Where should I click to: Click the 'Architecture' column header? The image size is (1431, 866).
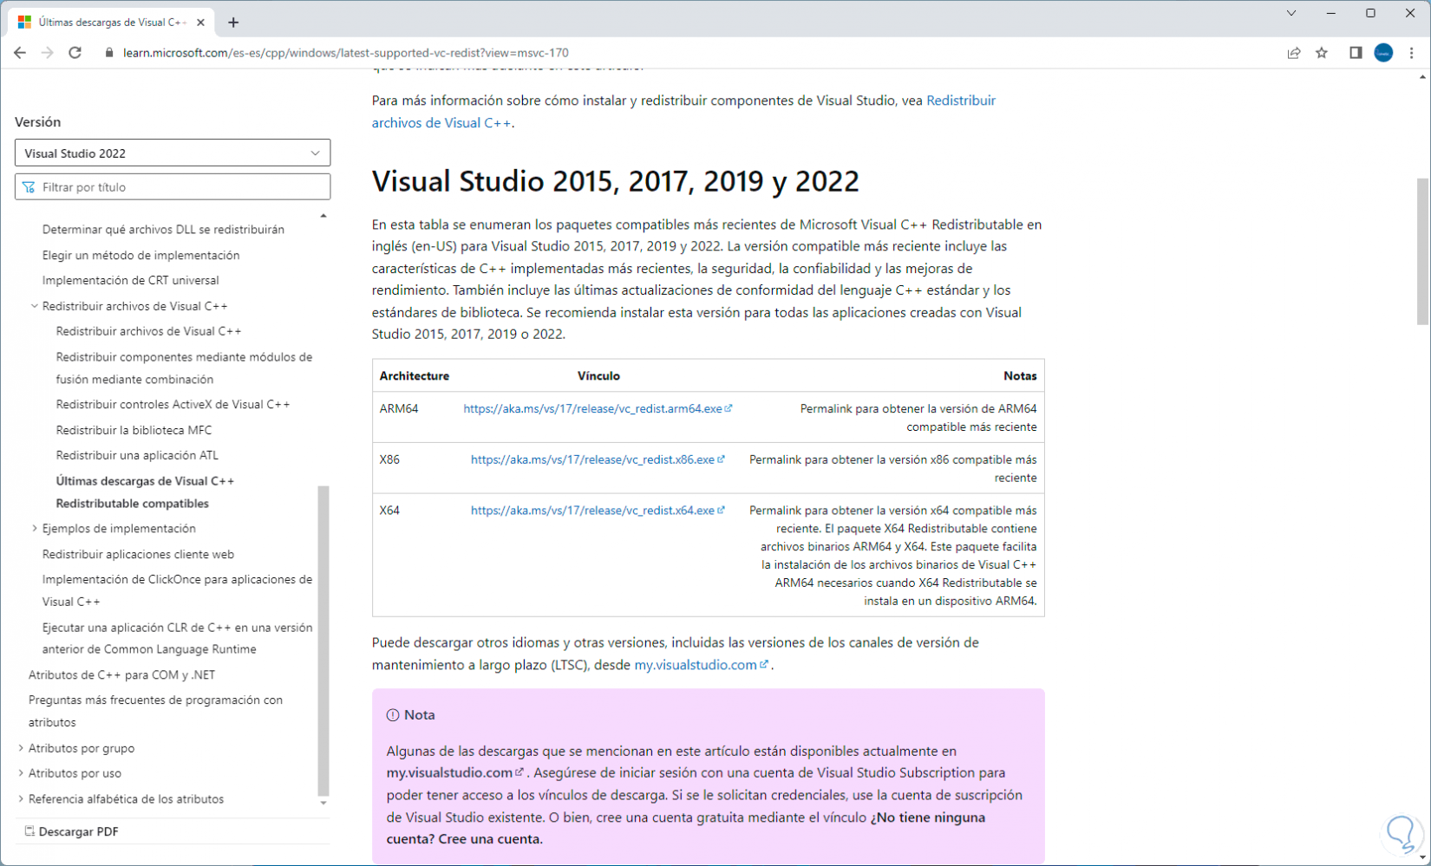[415, 376]
